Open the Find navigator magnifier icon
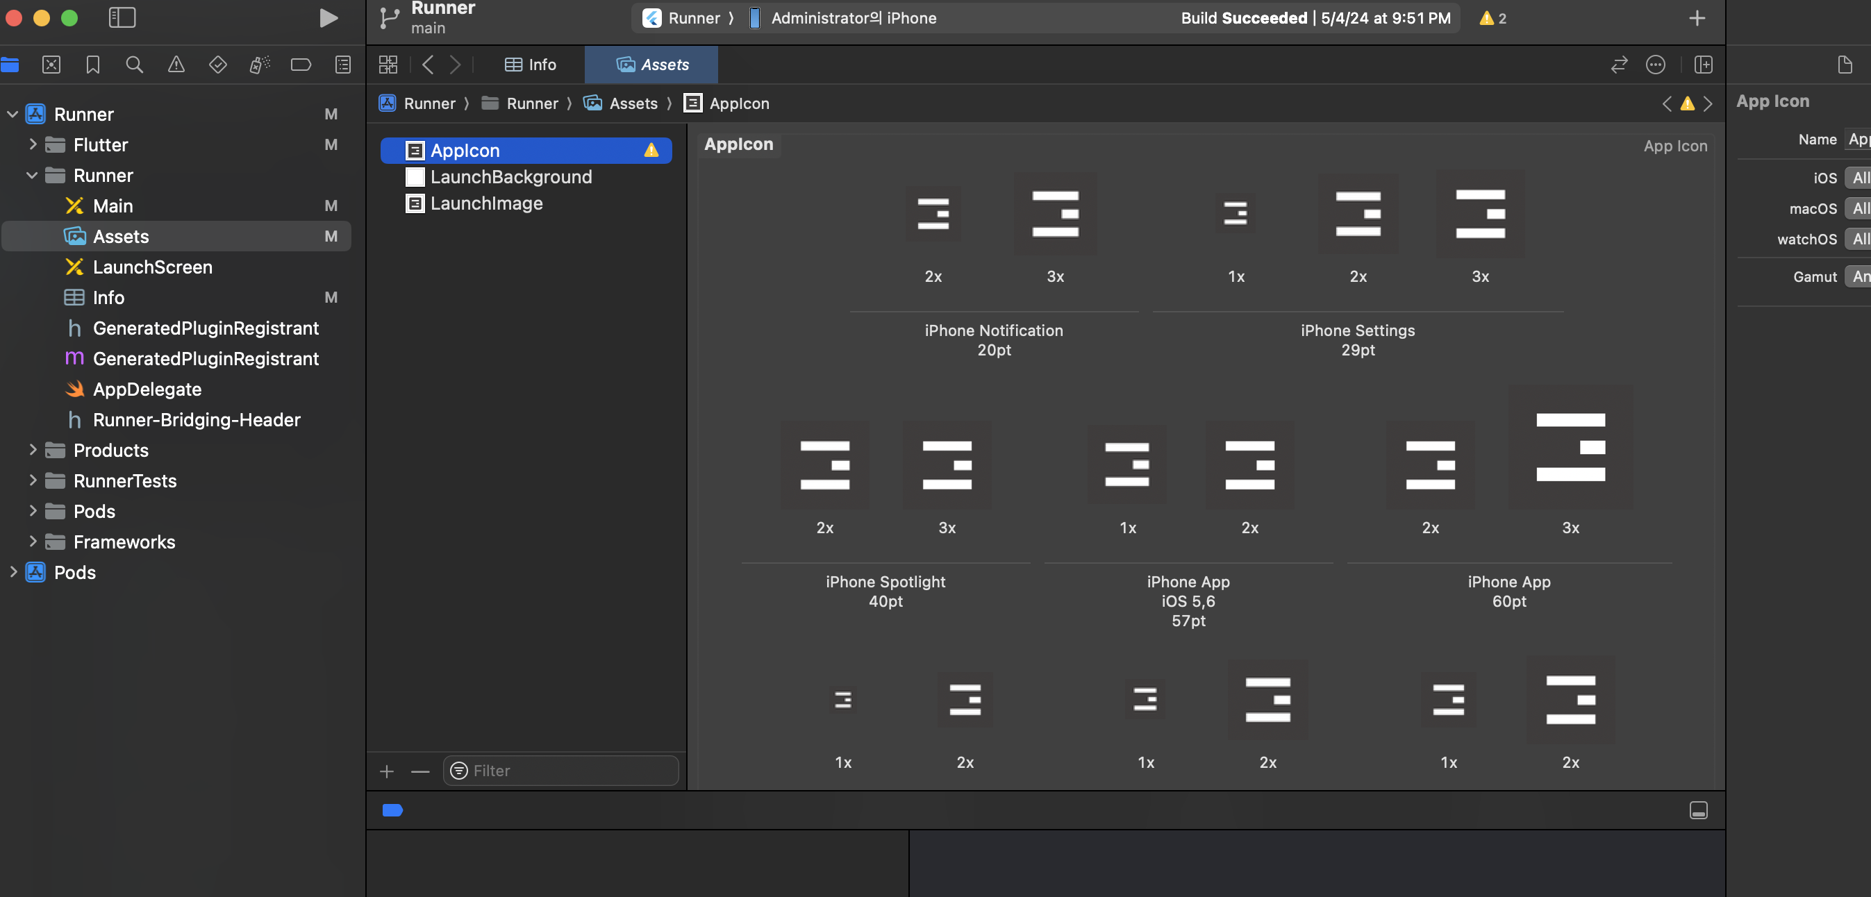 click(x=134, y=65)
